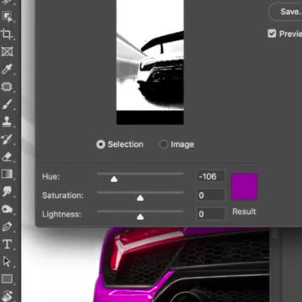Click the "Hue:" label
Image resolution: width=302 pixels, height=302 pixels.
click(51, 177)
